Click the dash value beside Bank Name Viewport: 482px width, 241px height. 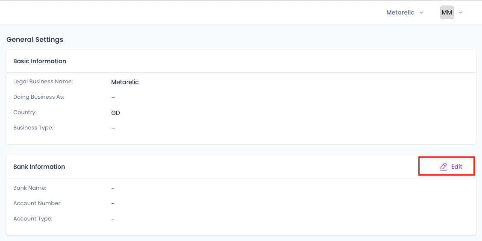tap(113, 188)
